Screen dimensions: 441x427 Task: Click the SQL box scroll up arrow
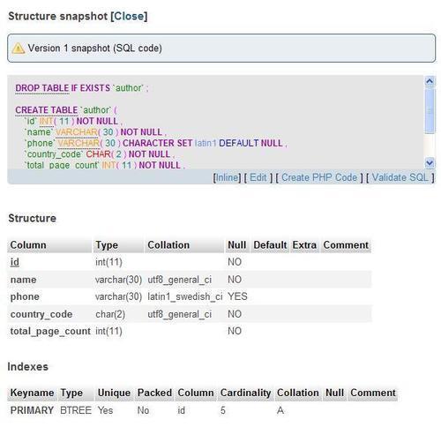coord(430,81)
